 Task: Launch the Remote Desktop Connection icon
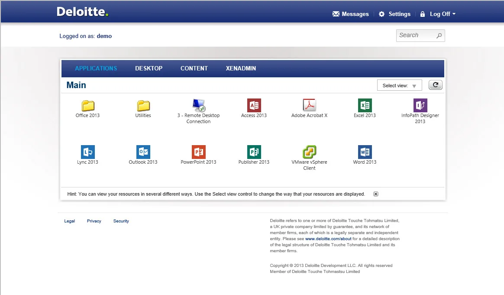tap(199, 105)
